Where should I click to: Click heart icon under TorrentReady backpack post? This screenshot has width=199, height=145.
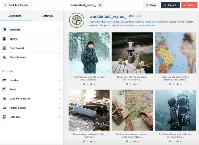[170, 141]
